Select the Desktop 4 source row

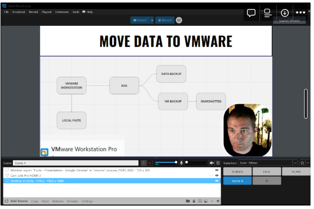112,181
